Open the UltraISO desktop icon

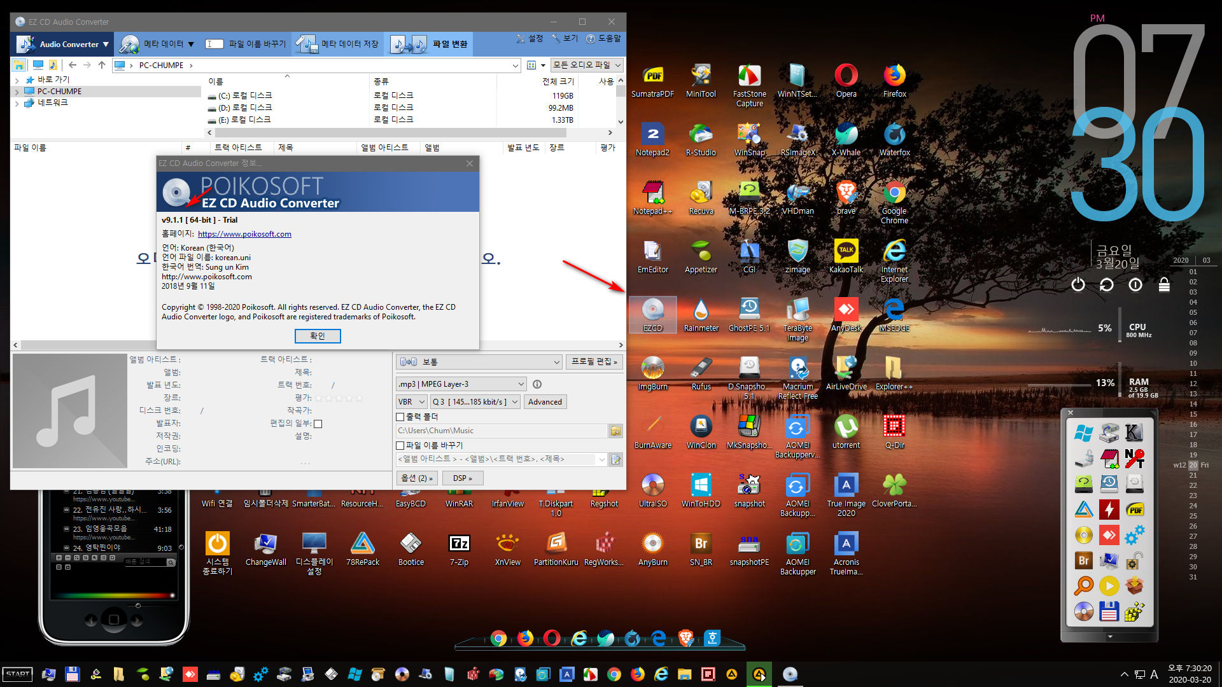[652, 491]
